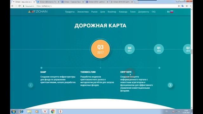This screenshot has width=203, height=114.
Task: Click THEINDEX.FUND description paragraph
Action: [97, 81]
